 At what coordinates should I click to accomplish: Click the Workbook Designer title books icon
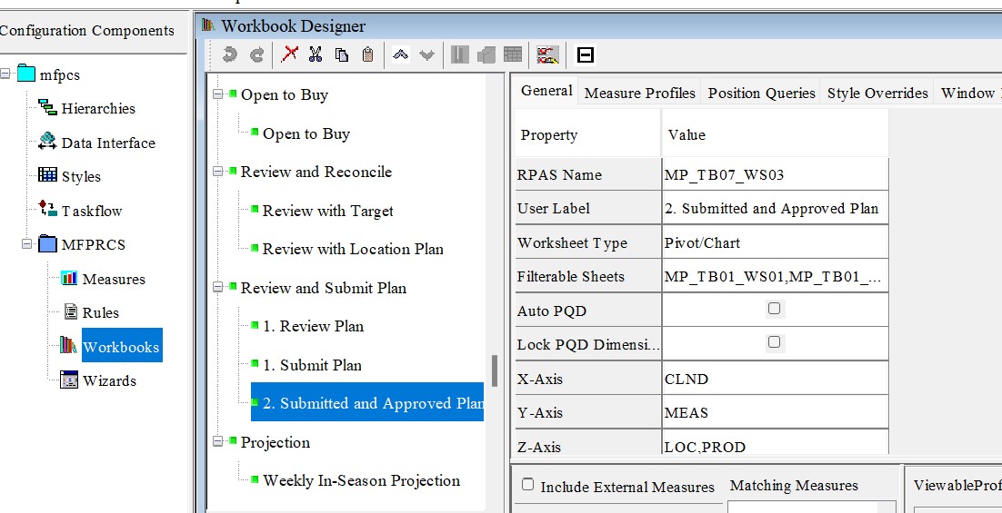(207, 25)
